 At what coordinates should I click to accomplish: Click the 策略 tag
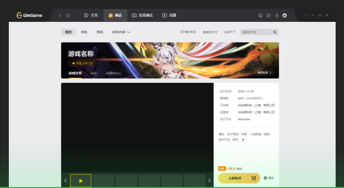(x=267, y=134)
